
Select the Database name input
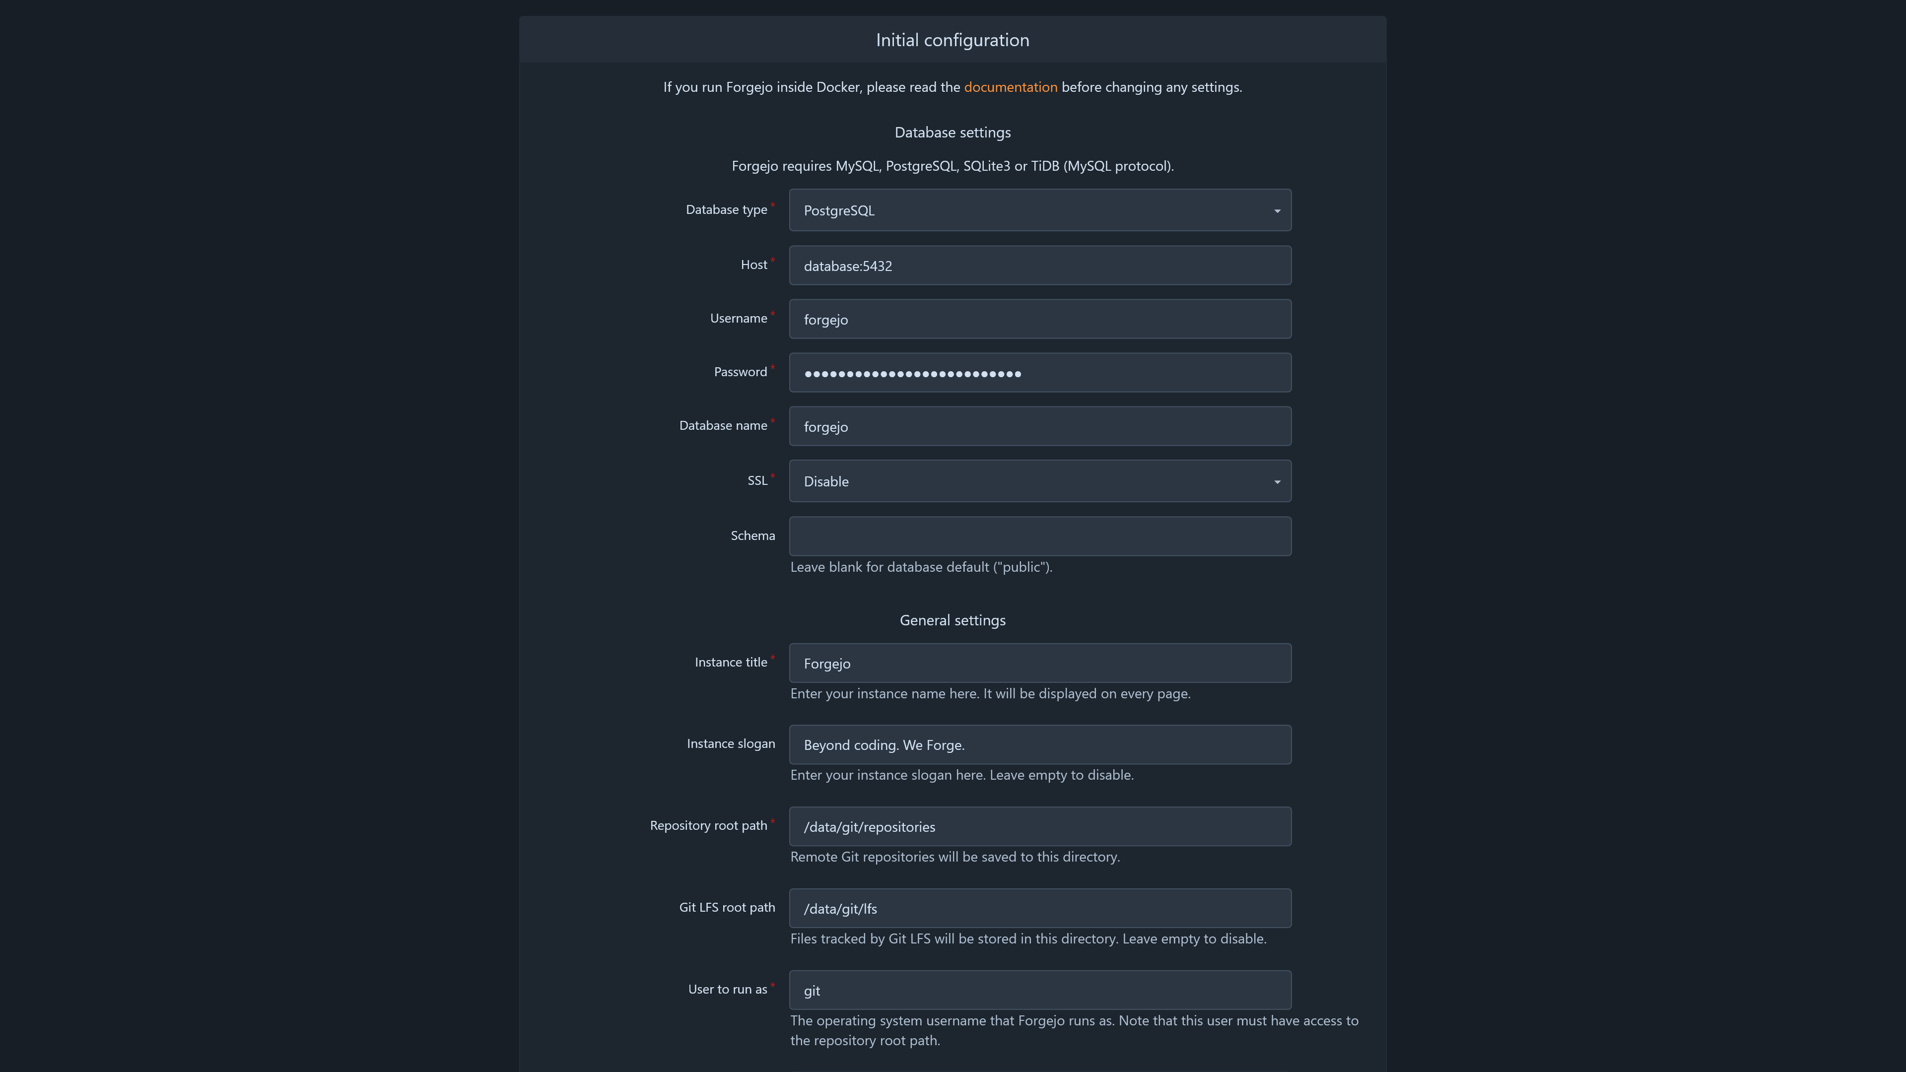tap(1039, 426)
